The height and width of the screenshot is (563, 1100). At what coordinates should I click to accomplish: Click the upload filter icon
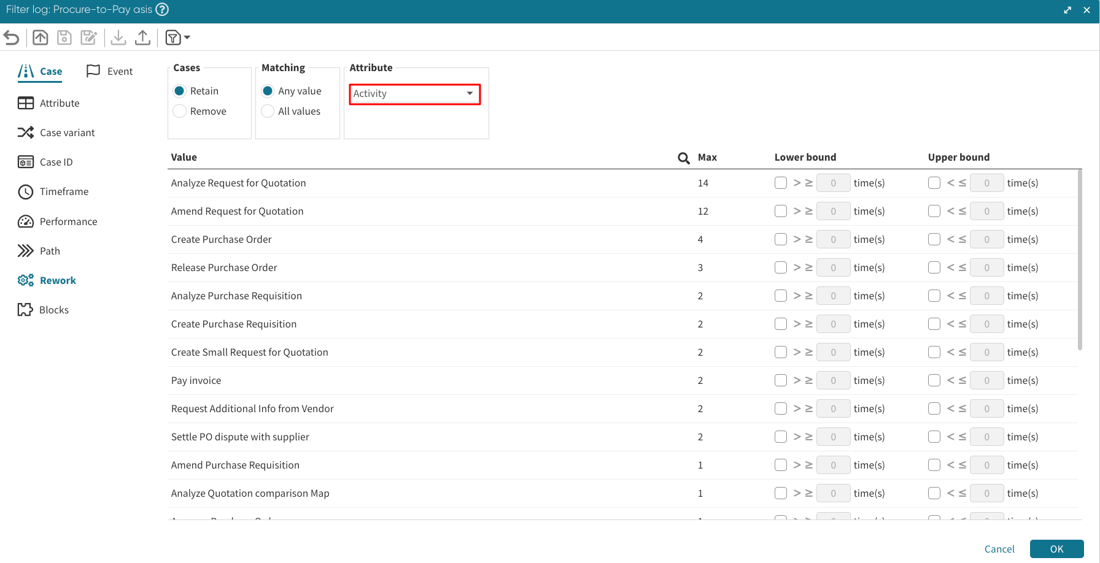pos(142,38)
